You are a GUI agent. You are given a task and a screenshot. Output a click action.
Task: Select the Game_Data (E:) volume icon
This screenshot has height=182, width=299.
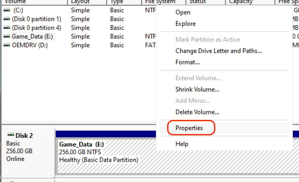tap(6, 36)
